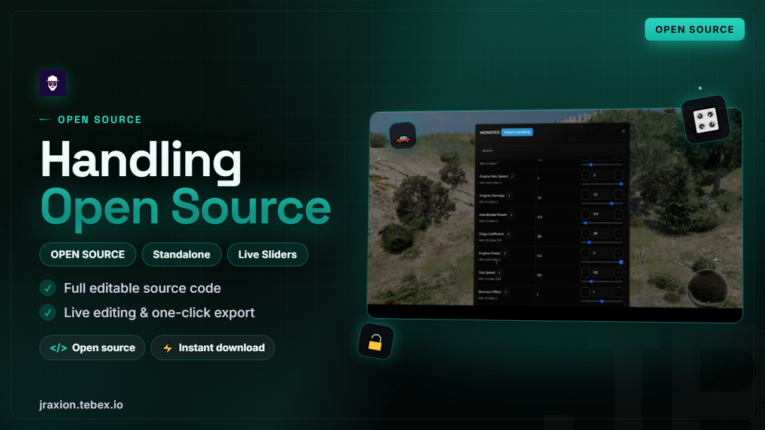Image resolution: width=765 pixels, height=430 pixels.
Task: Click checkmark beside Live editing & one-click export
Action: point(48,312)
